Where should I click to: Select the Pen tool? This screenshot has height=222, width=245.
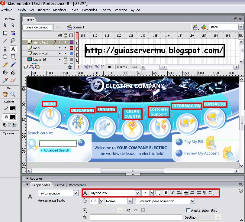coord(5,49)
